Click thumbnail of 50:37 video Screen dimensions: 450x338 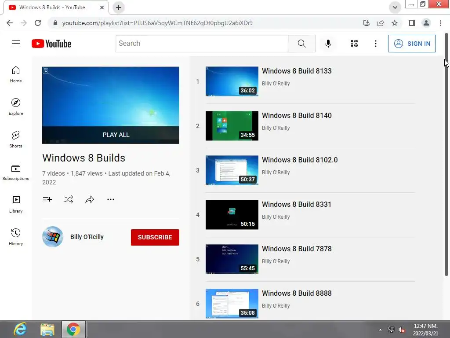[x=232, y=170]
